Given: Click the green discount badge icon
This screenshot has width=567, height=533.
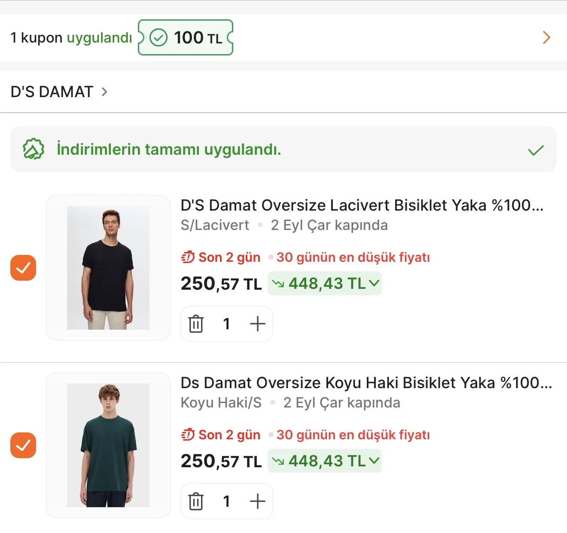Looking at the screenshot, I should point(34,149).
